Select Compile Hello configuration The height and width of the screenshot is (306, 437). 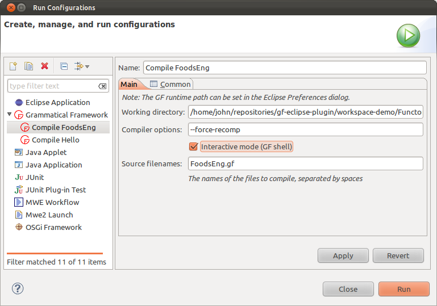coord(55,140)
